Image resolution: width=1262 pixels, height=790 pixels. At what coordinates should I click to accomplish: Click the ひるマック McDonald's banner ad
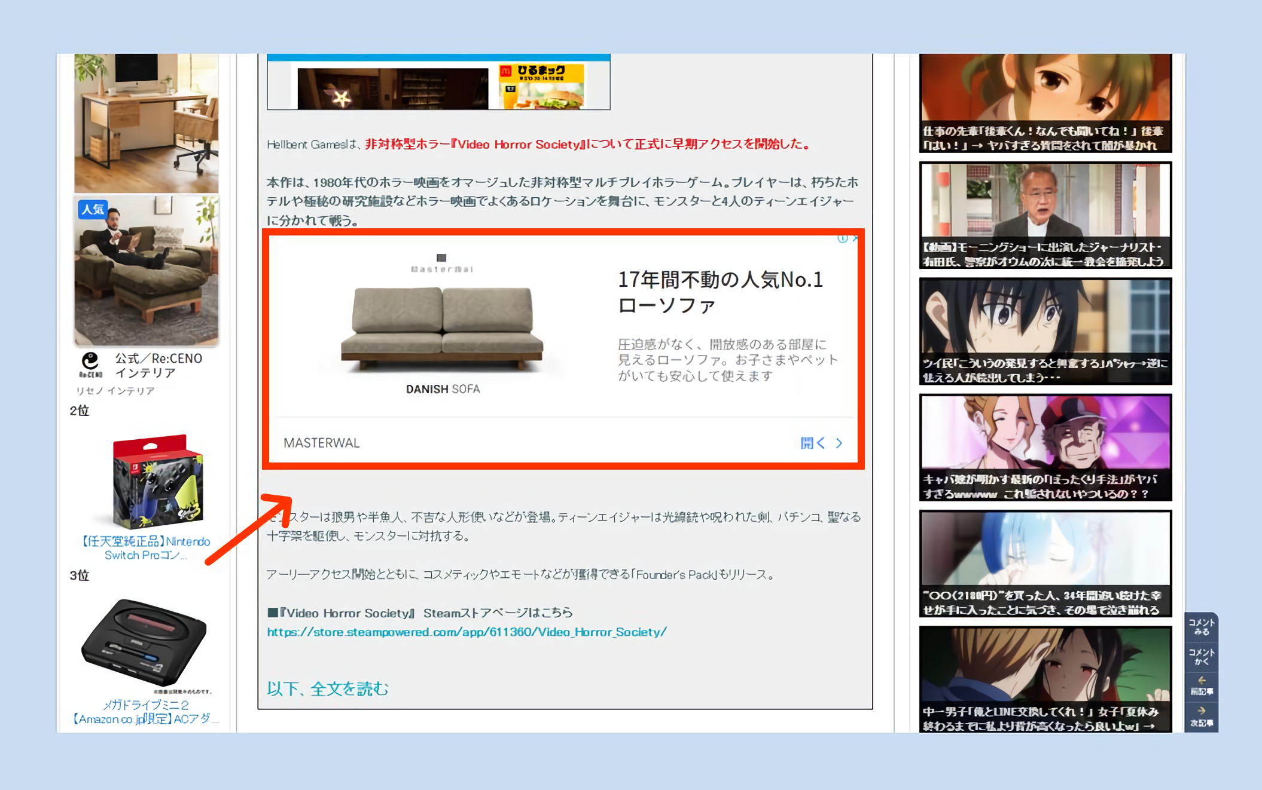[541, 87]
